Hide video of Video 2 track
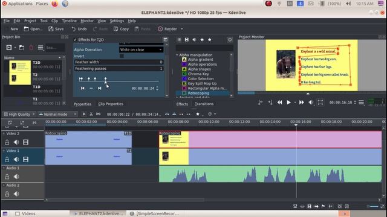Image resolution: width=387 pixels, height=217 pixels. [25, 142]
